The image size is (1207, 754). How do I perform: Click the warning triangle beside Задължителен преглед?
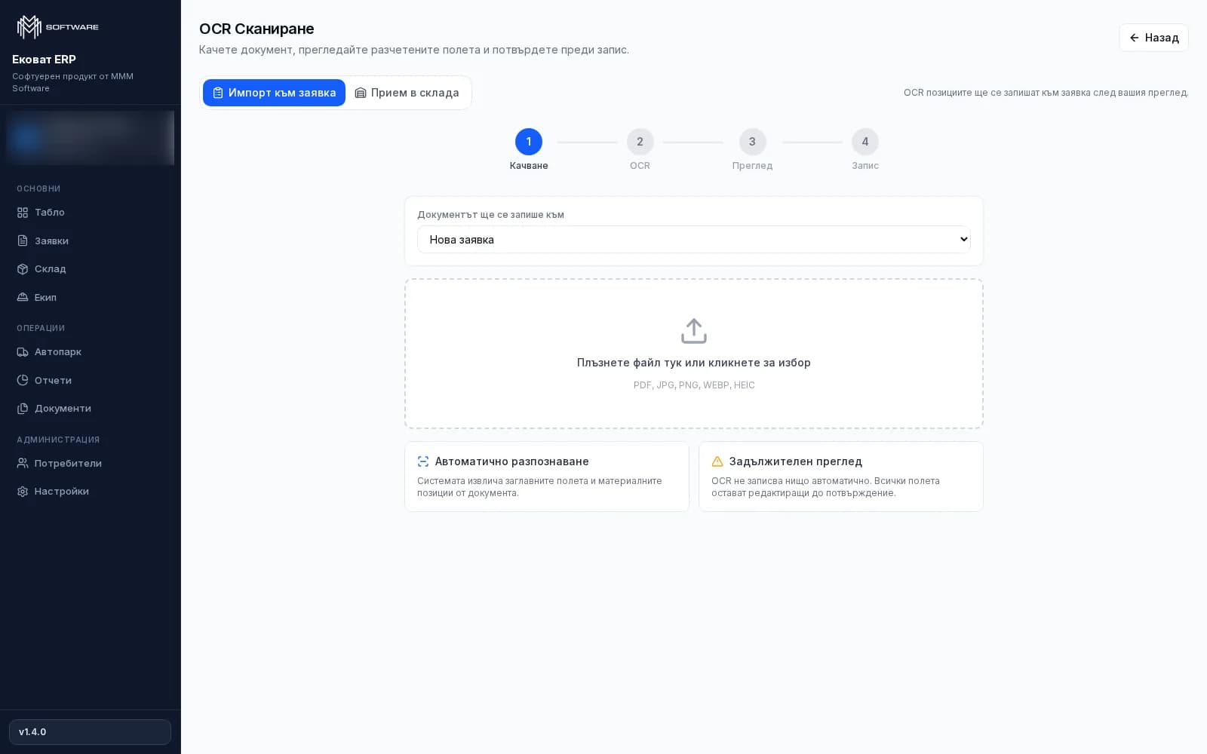tap(717, 461)
